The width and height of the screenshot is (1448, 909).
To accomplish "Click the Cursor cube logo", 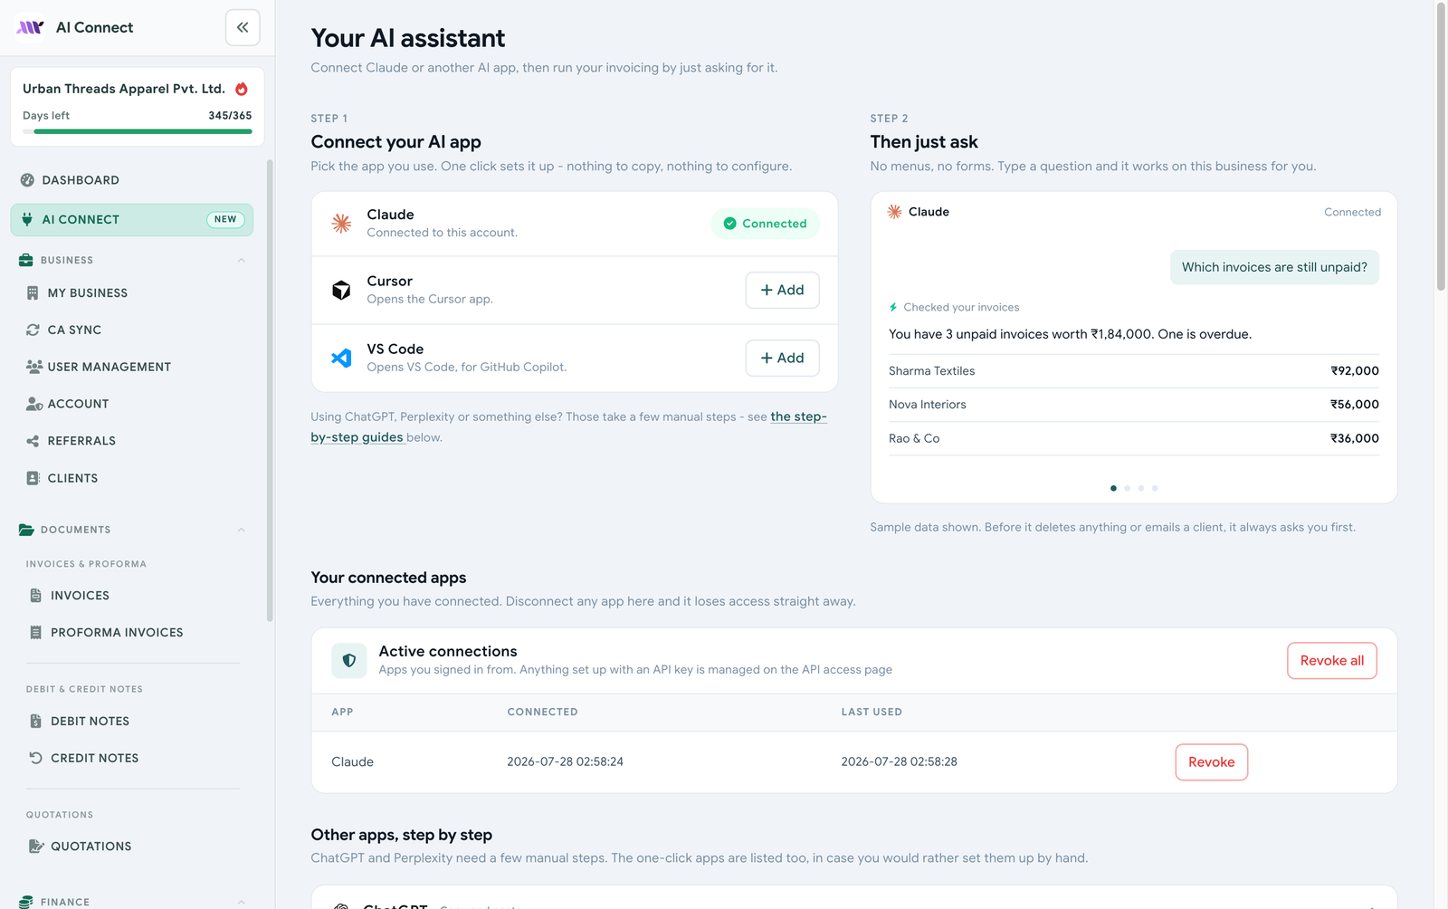I will click(x=341, y=291).
